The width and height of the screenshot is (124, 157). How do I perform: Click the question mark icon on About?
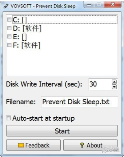click(x=82, y=145)
